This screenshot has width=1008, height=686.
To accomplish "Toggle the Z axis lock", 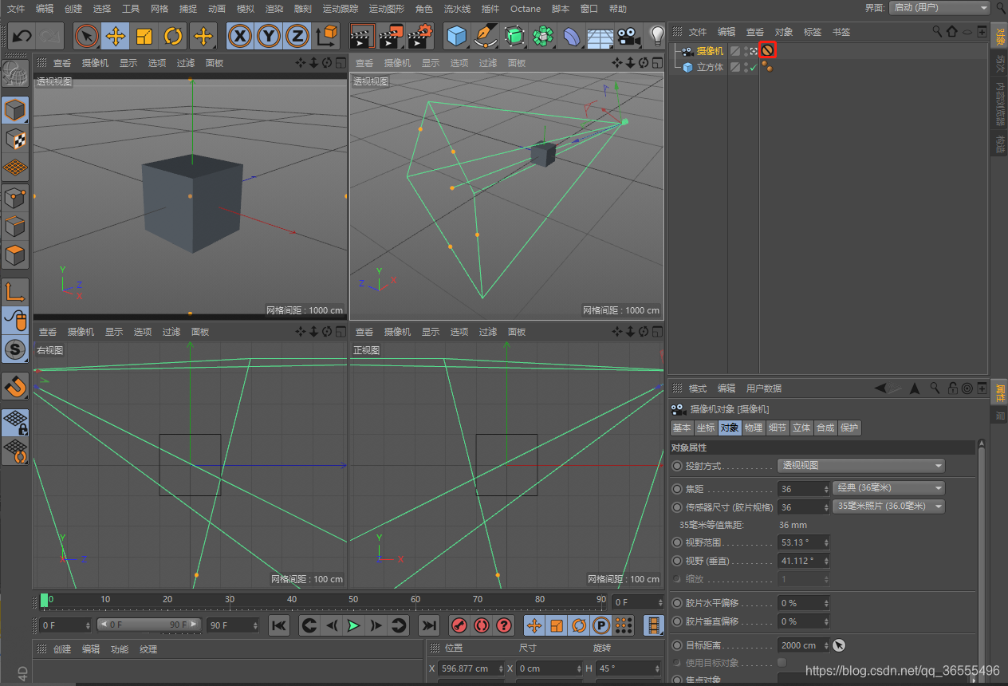I will [297, 36].
